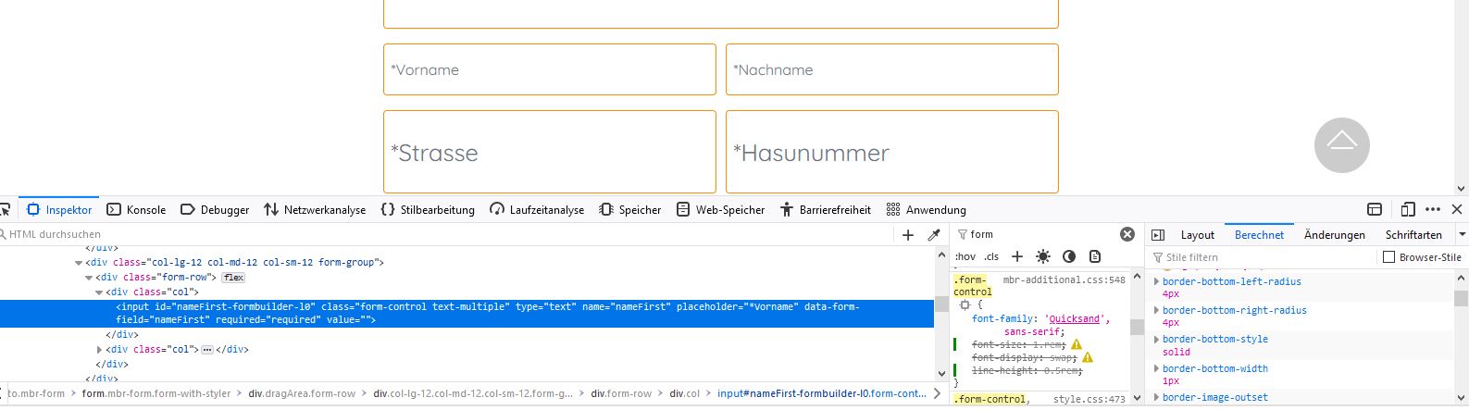Click the Nachname input field
The image size is (1469, 410).
pos(891,69)
